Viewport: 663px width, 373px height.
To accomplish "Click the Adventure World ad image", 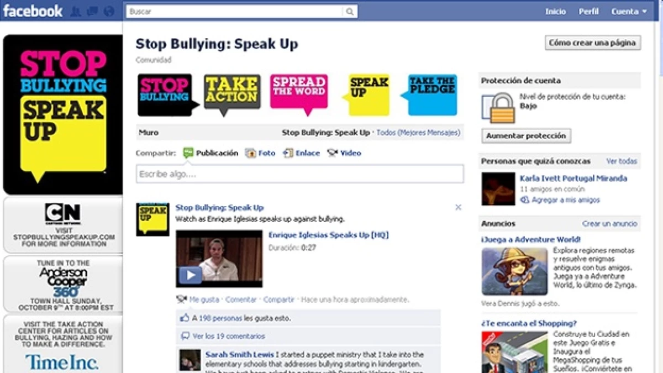I will (x=514, y=271).
